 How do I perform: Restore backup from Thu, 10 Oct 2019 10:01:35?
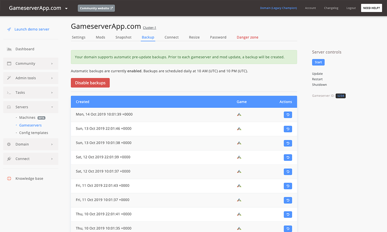tap(288, 228)
